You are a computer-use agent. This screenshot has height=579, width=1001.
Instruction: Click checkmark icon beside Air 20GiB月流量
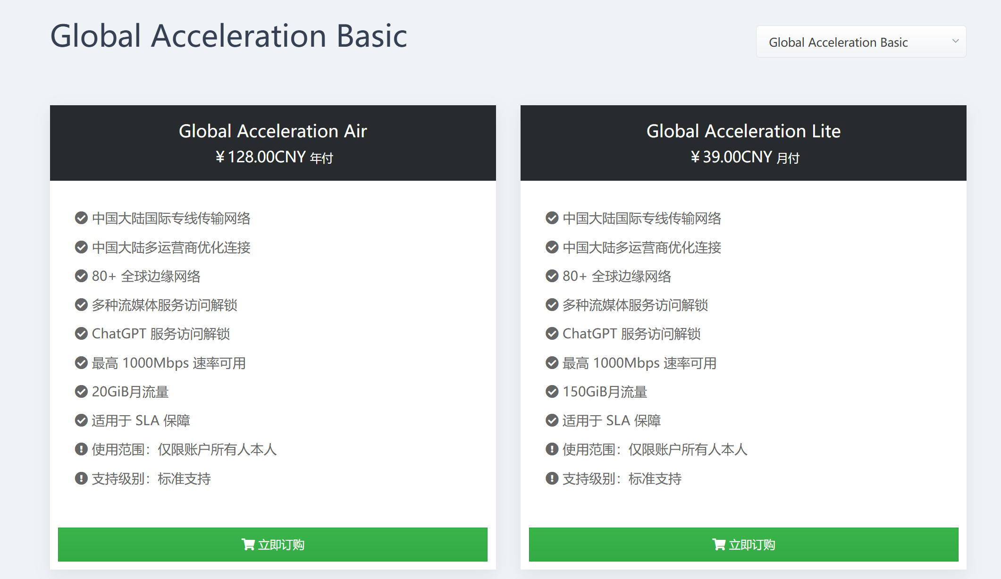pos(81,392)
